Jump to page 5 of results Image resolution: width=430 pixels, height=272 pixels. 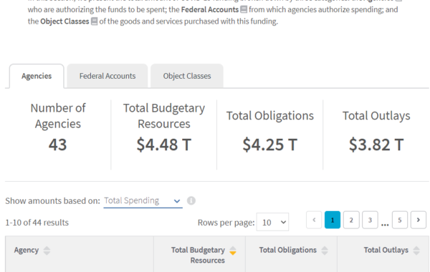[x=400, y=220]
